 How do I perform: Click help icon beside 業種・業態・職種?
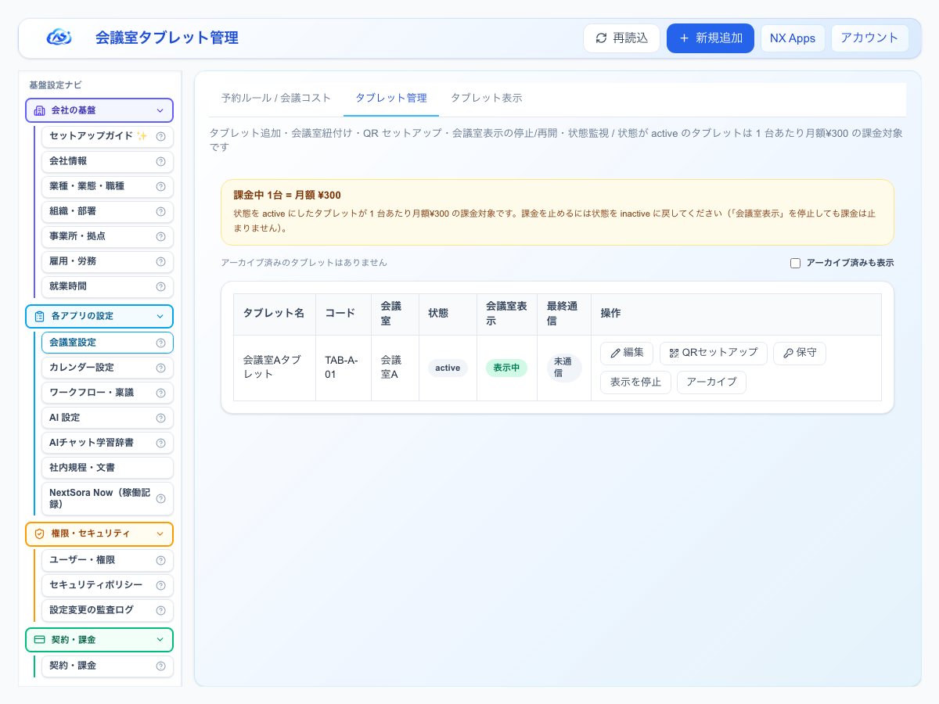pos(160,186)
